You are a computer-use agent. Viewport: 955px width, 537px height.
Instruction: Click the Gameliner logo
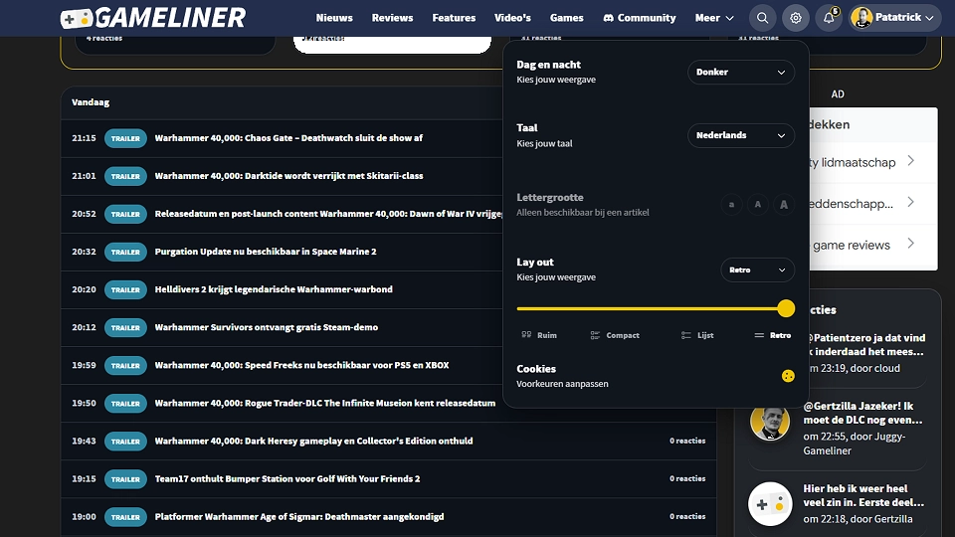[x=153, y=18]
